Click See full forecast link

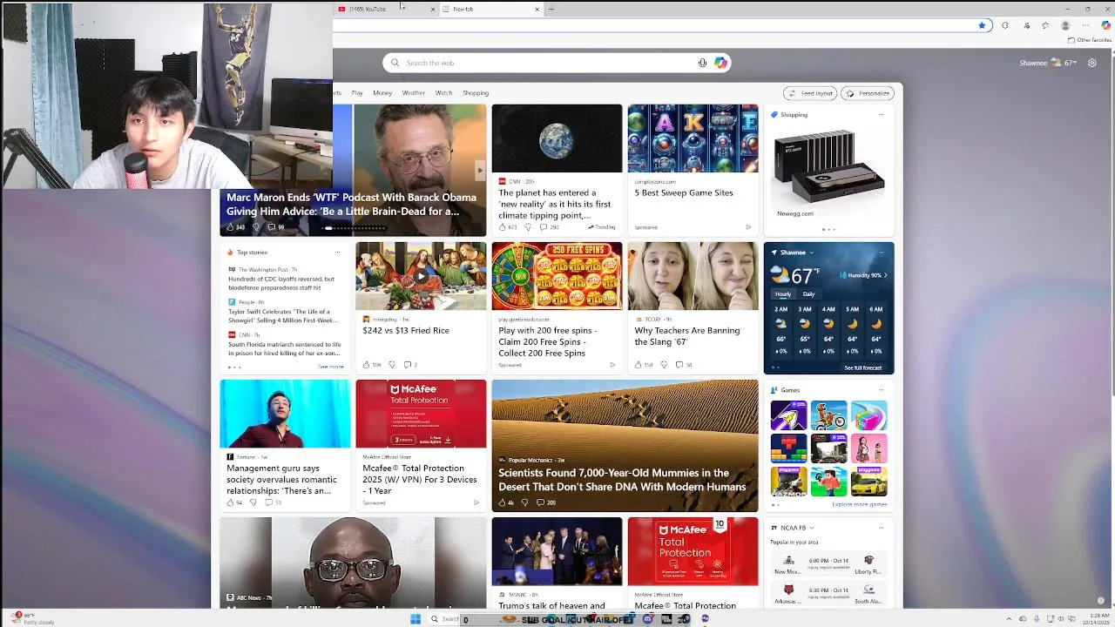coord(862,367)
